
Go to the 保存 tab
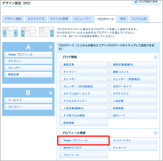tap(123, 19)
